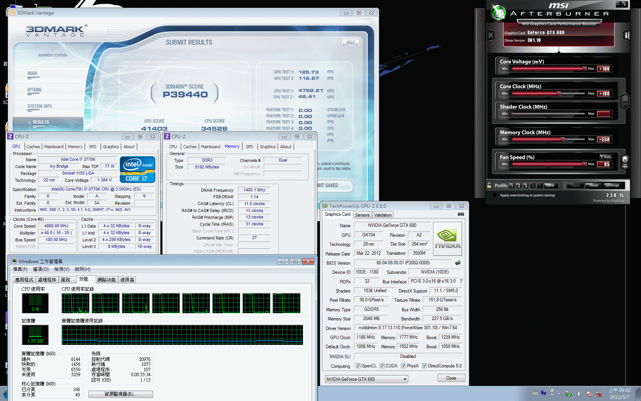Click the Intel Core i7 logo in CPU-Z
Viewport: 641px width, 401px height.
click(x=138, y=170)
